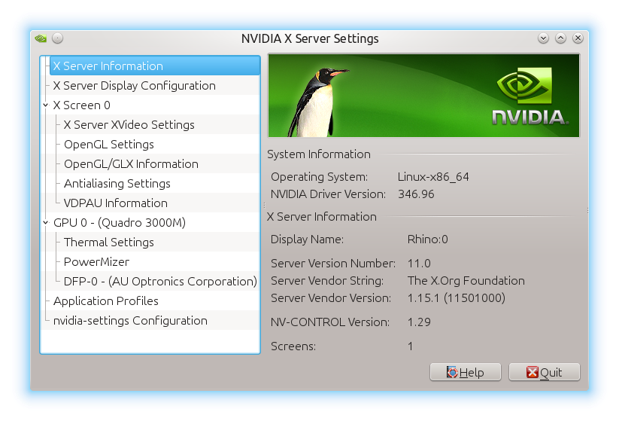Click the NVIDIA window menu icon in title bar
The image size is (619, 421).
click(41, 38)
